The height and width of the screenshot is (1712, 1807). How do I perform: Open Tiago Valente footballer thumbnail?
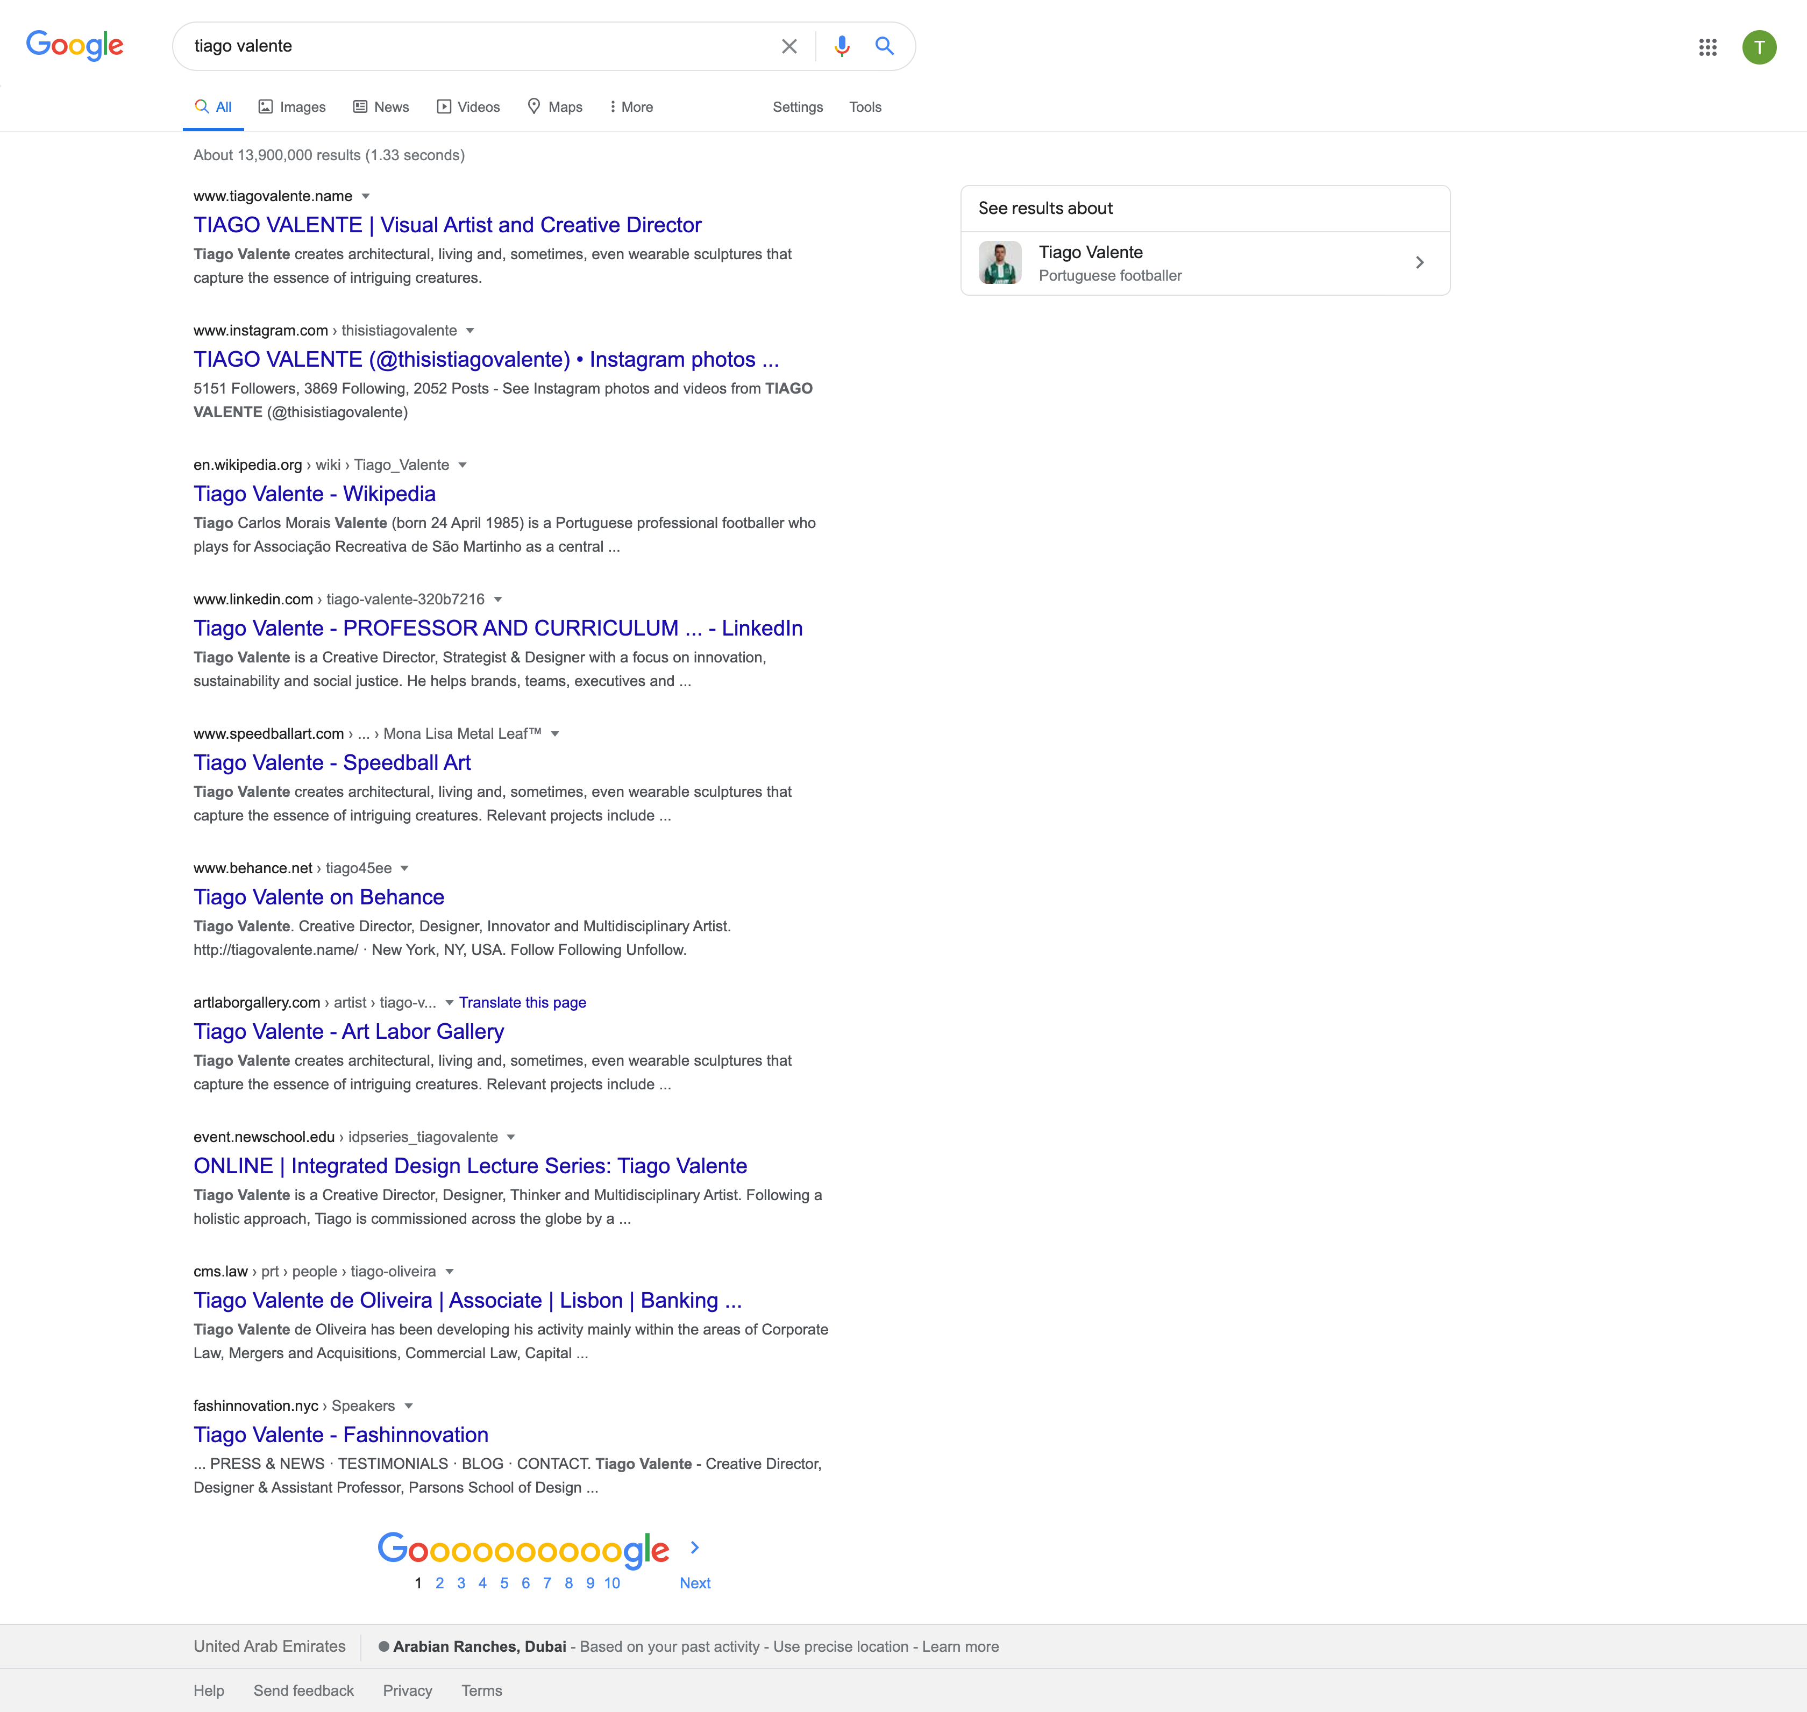[x=1000, y=263]
